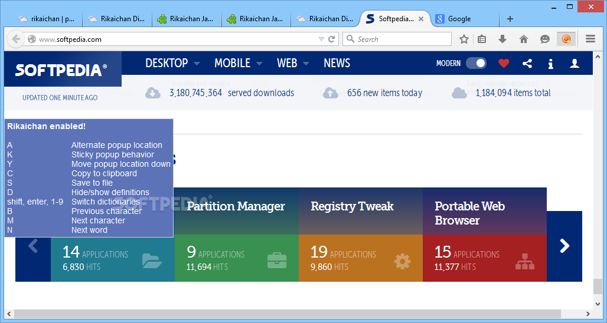
Task: Click the search magnifier icon
Action: point(350,39)
